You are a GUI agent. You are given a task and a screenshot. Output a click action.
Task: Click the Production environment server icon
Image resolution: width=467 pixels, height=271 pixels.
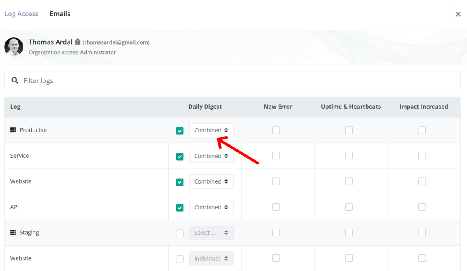(x=13, y=130)
